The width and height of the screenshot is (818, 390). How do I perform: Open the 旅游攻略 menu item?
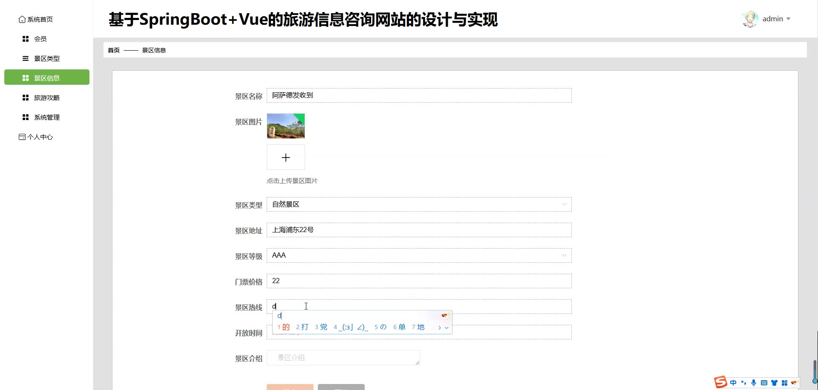47,97
